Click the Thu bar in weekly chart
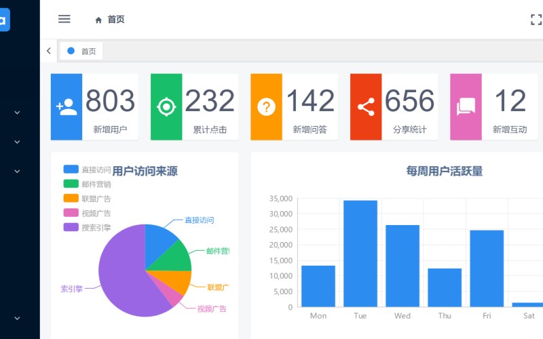Viewport: 543px width, 339px height. tap(445, 287)
